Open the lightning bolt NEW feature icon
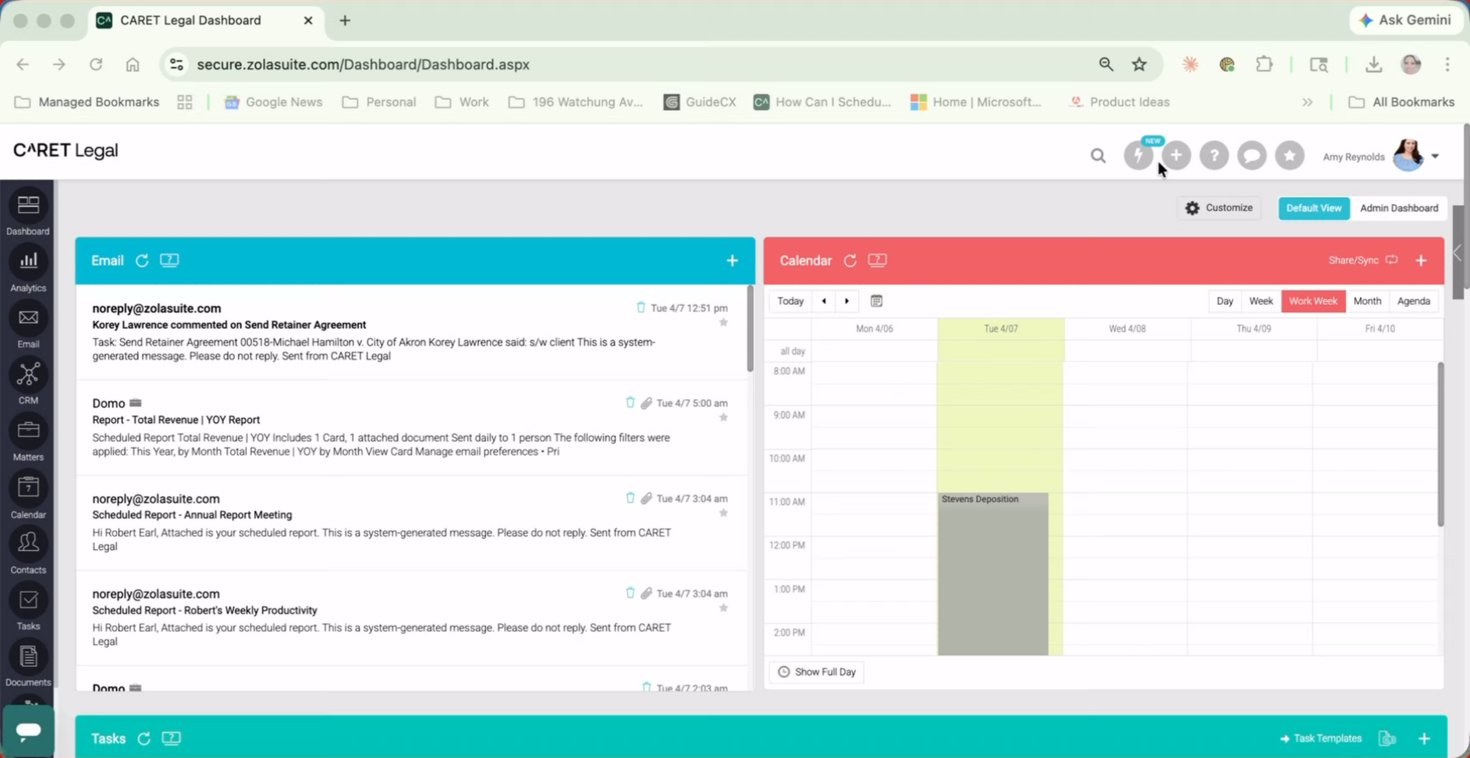The width and height of the screenshot is (1470, 758). [x=1138, y=156]
